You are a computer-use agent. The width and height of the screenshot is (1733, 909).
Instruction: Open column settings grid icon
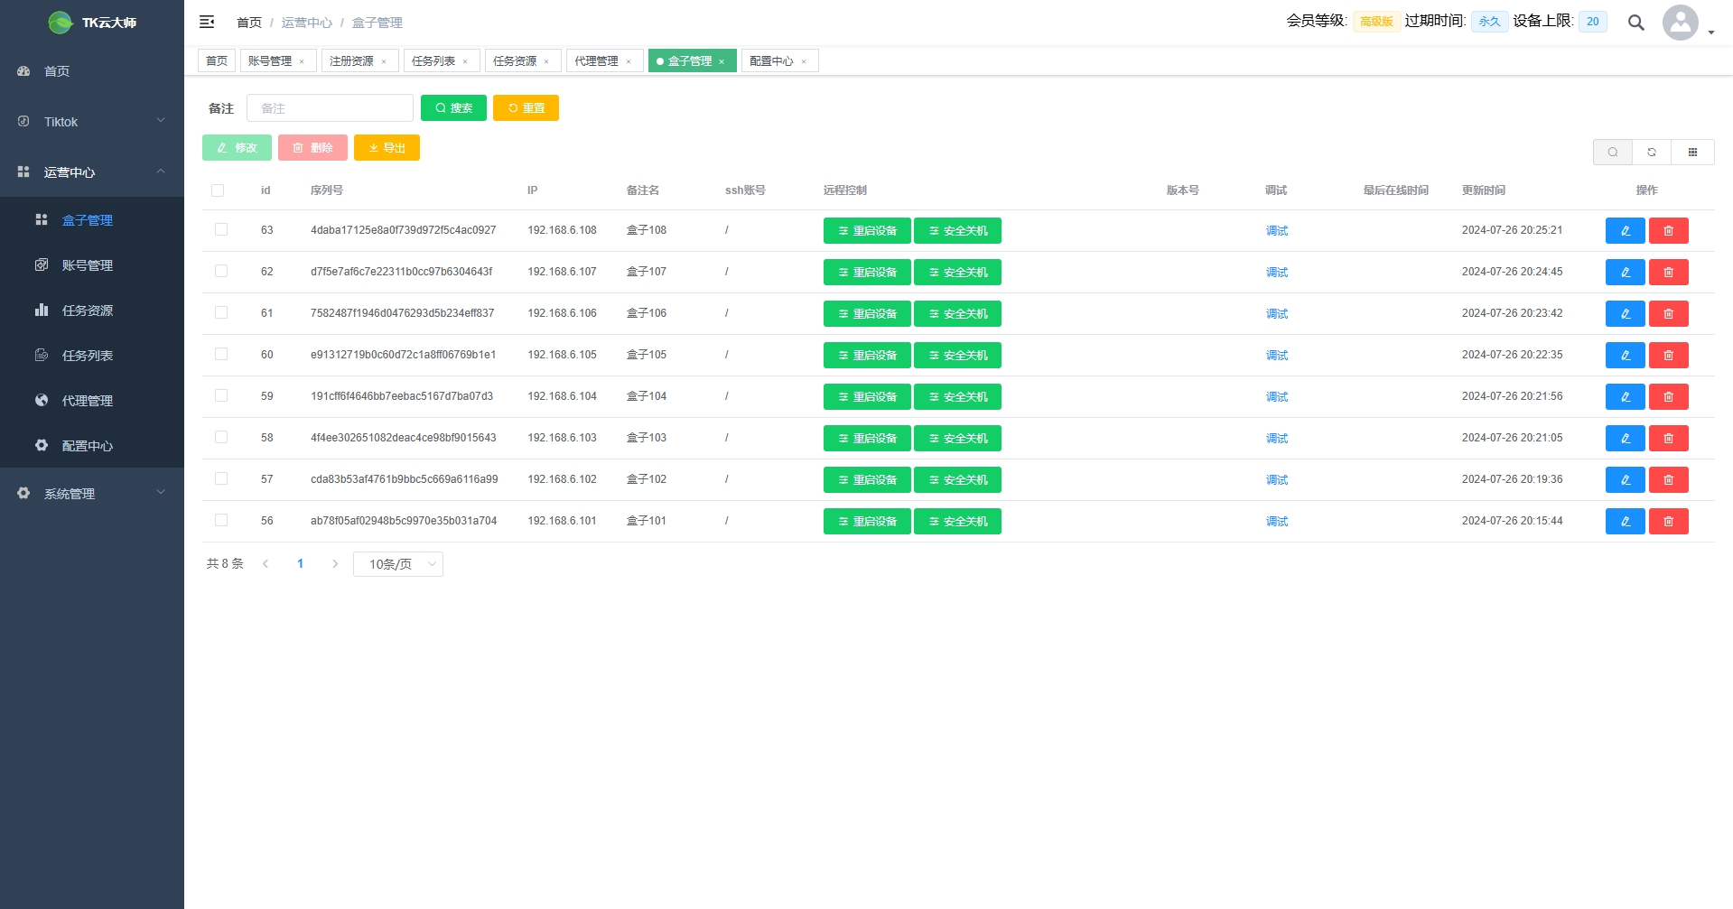(x=1692, y=153)
